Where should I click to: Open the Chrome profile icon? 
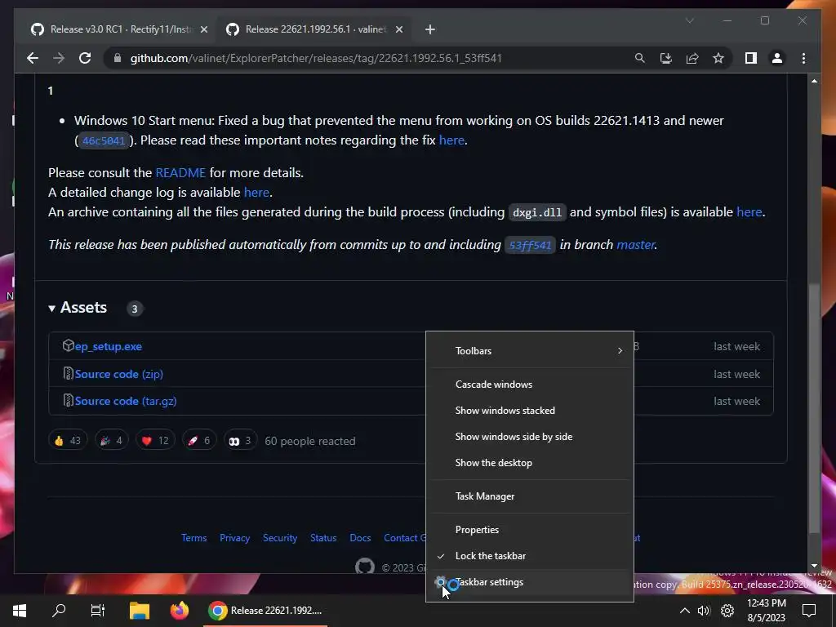click(x=777, y=58)
